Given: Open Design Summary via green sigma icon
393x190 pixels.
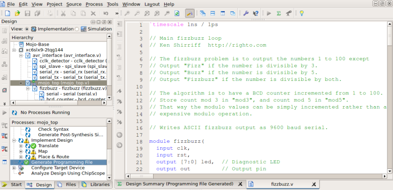Looking at the screenshot, I should pos(279,13).
